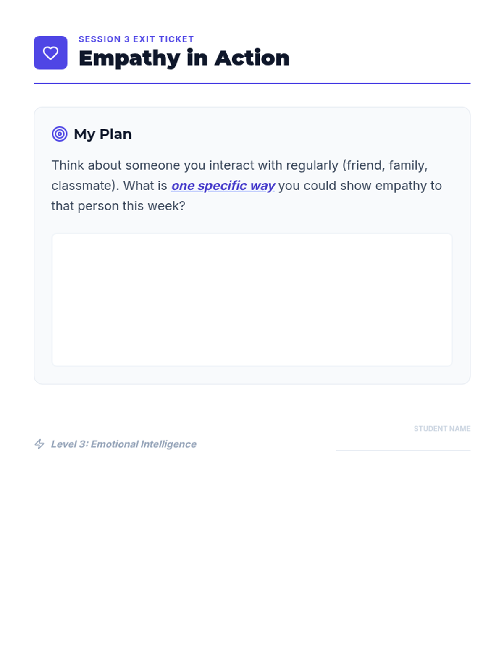This screenshot has width=504, height=672.
Task: Click the 'STUDENT NAME' label
Action: point(442,429)
